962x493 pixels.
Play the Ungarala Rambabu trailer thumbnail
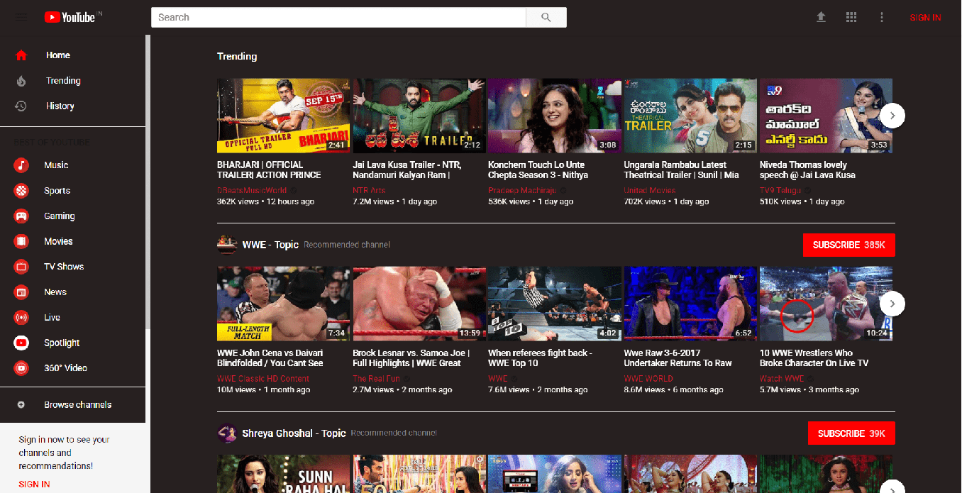pos(690,116)
